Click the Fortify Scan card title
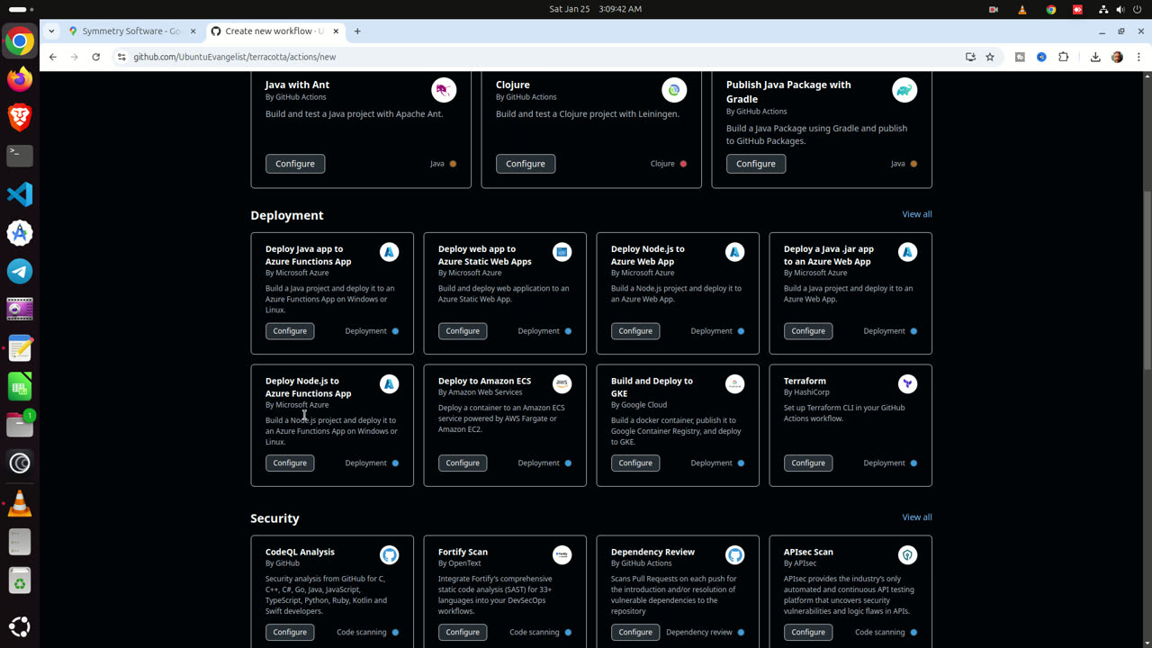 (x=463, y=552)
